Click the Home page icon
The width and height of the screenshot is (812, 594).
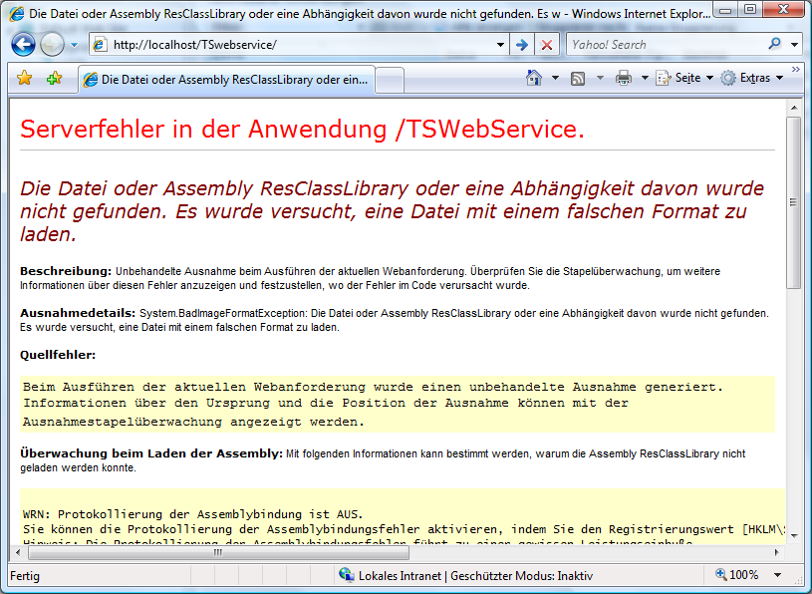pos(535,78)
